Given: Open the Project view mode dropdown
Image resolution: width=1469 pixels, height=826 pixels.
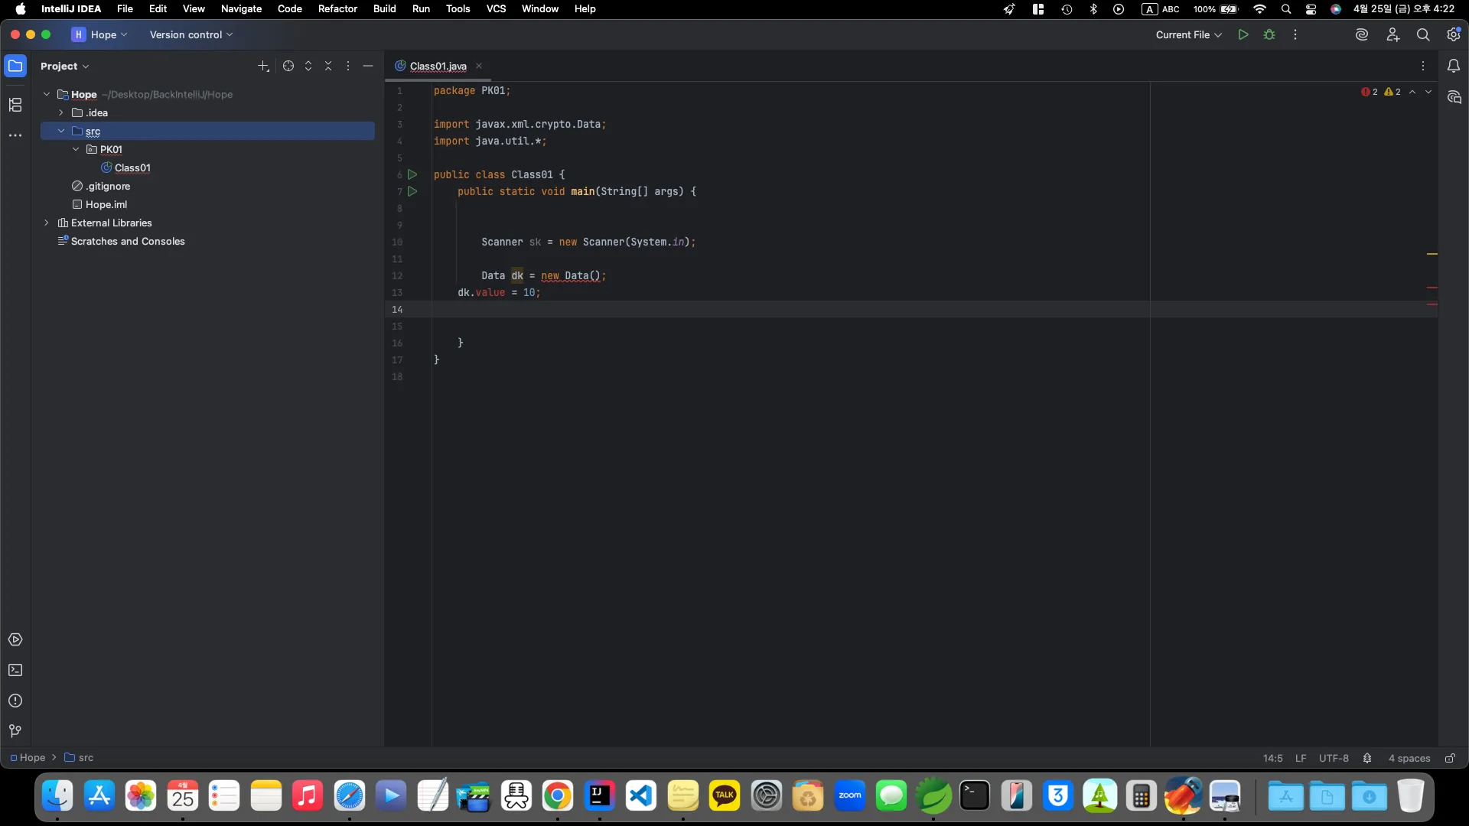Looking at the screenshot, I should [65, 66].
